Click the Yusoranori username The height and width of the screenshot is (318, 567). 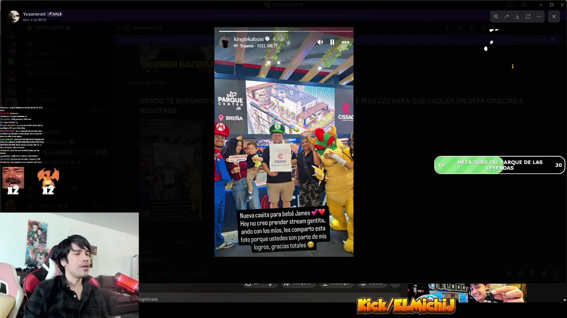(x=34, y=14)
